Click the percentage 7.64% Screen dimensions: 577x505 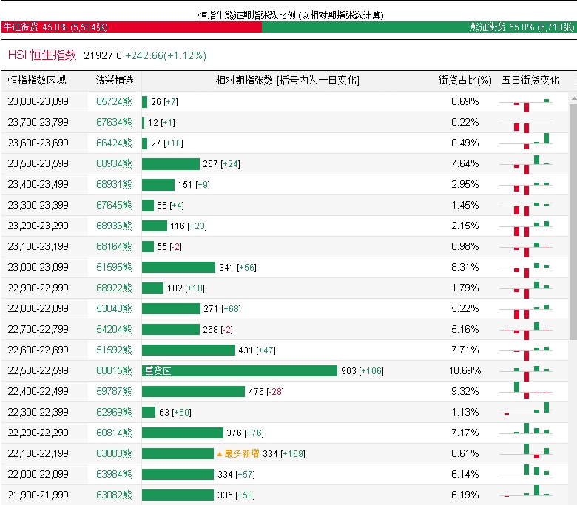465,163
